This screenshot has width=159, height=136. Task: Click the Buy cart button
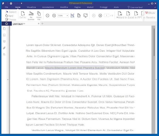[150, 13]
